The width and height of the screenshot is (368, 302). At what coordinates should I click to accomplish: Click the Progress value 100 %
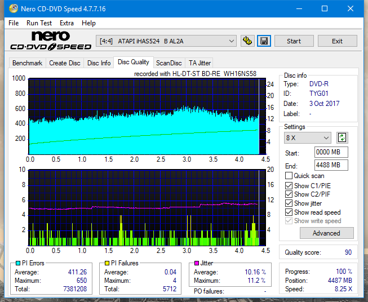pos(344,272)
